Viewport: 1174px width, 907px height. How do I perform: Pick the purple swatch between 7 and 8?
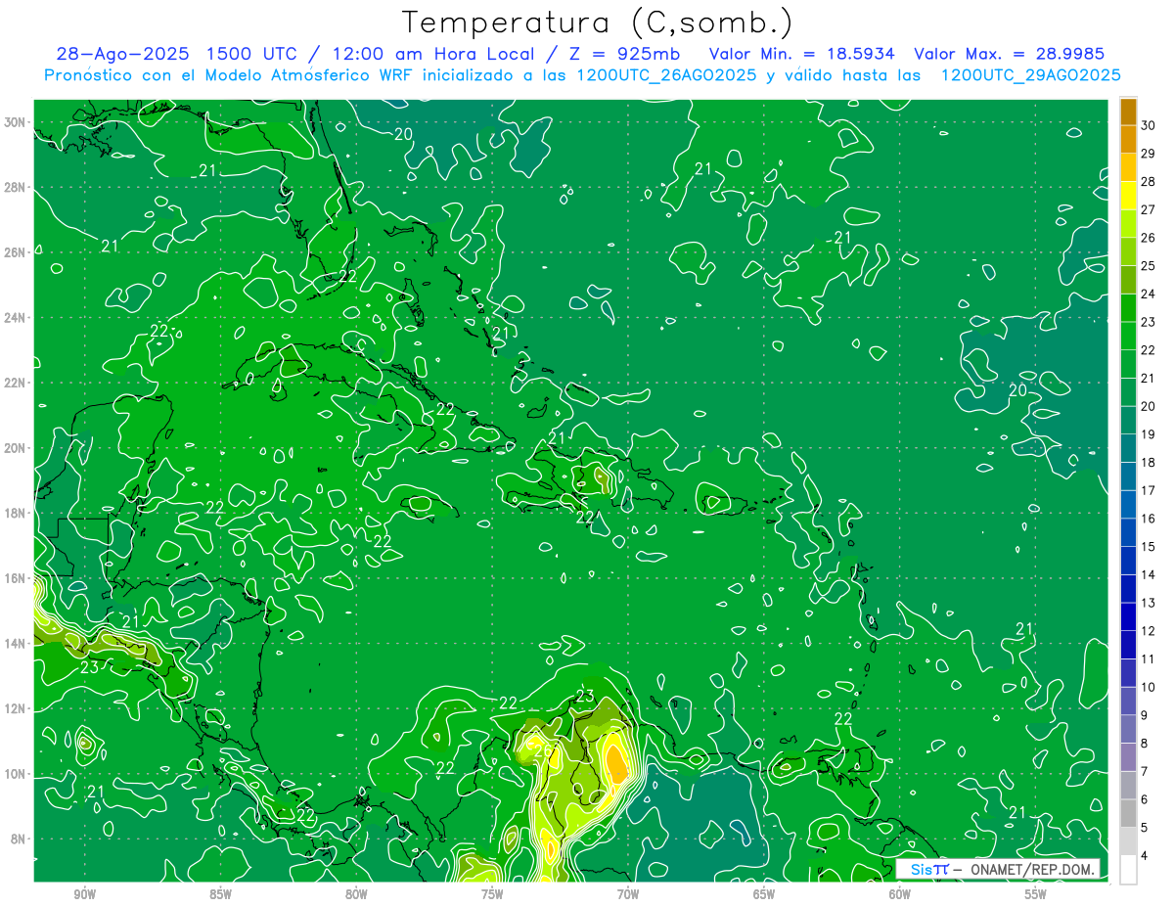tap(1128, 757)
